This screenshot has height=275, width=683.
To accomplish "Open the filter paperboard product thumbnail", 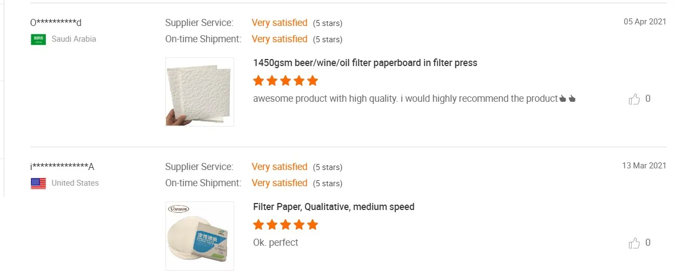I will 200,92.
